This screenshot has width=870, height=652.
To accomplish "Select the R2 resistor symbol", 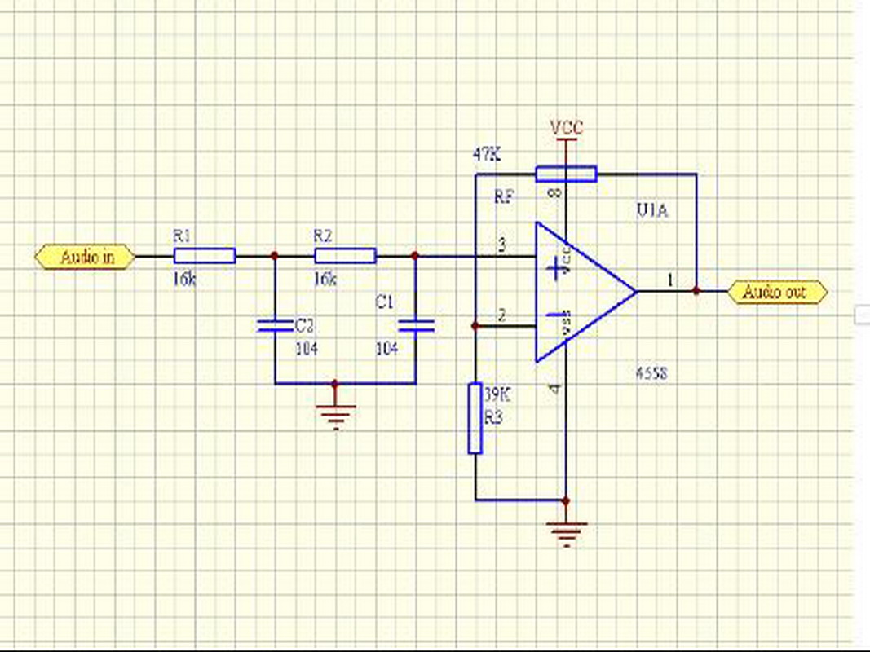I will [345, 256].
